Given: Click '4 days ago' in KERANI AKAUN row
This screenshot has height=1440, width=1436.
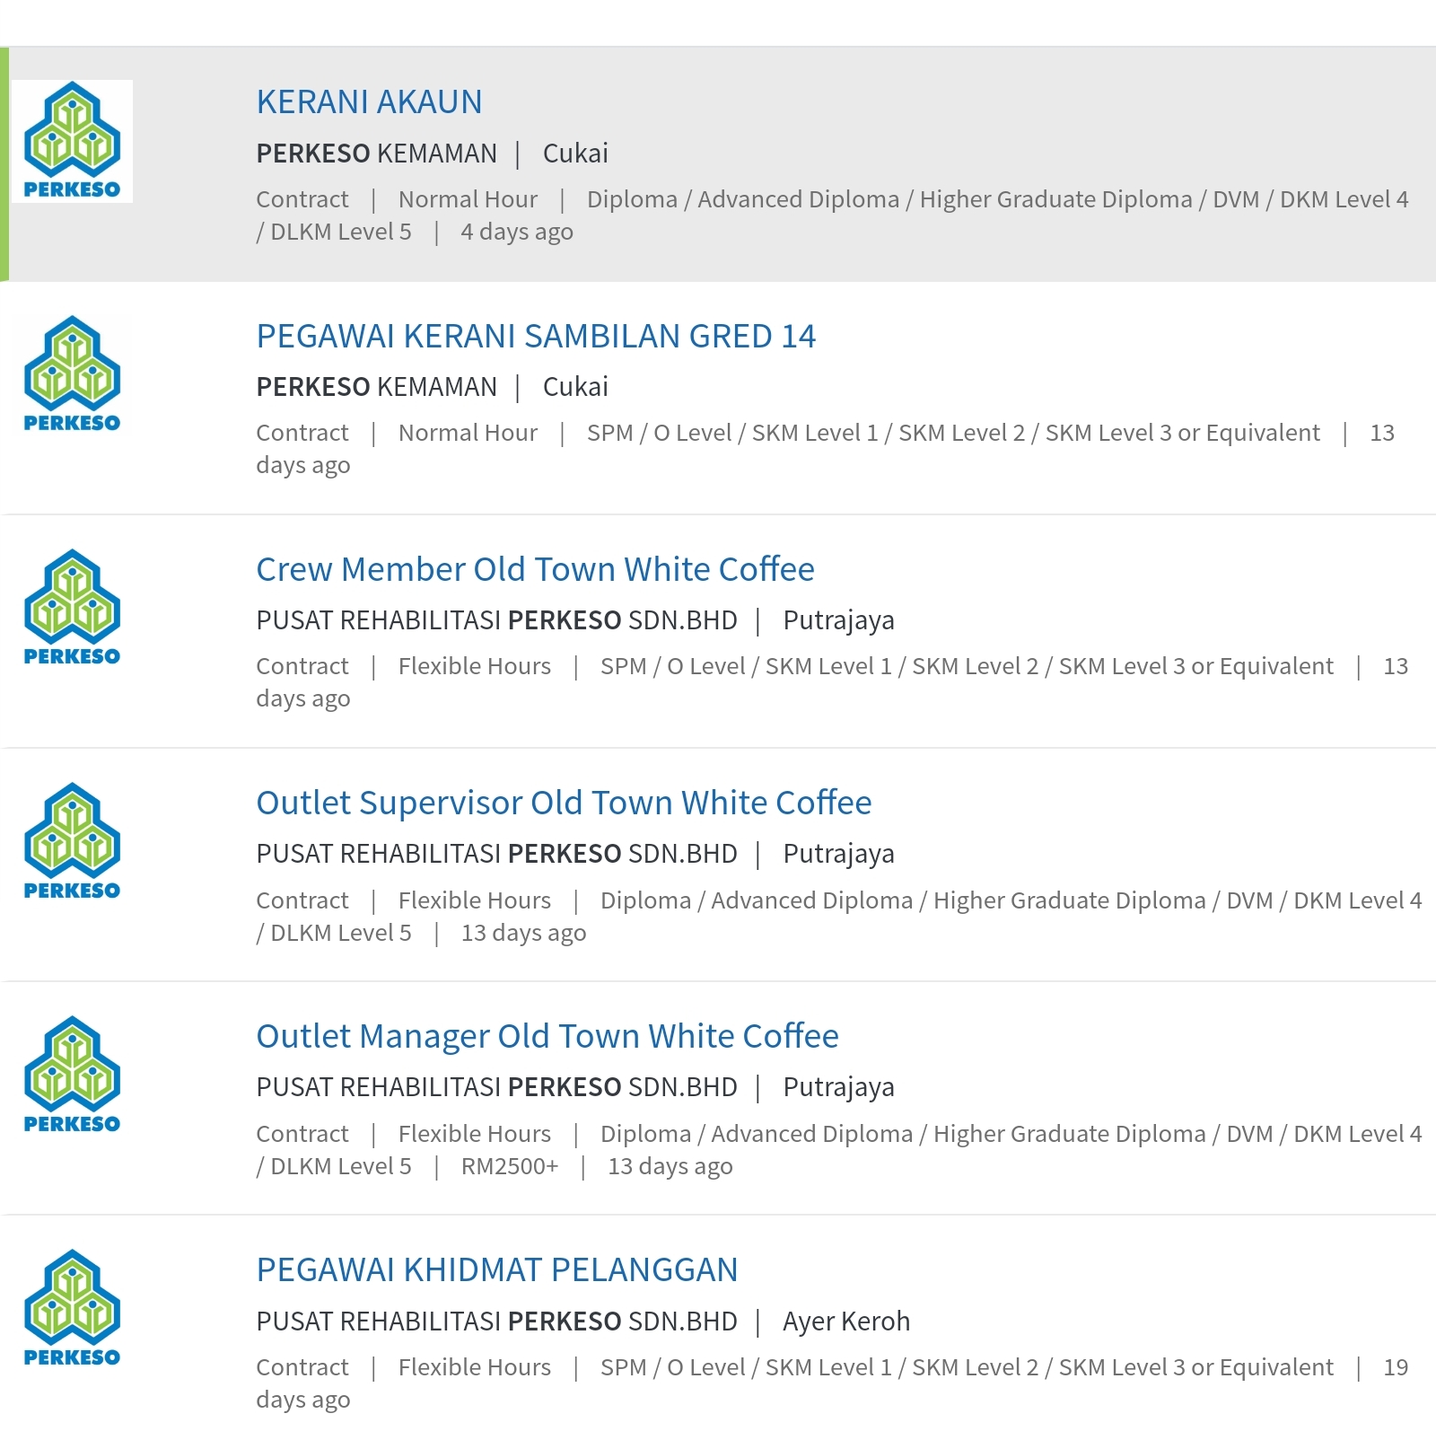Looking at the screenshot, I should [x=517, y=233].
